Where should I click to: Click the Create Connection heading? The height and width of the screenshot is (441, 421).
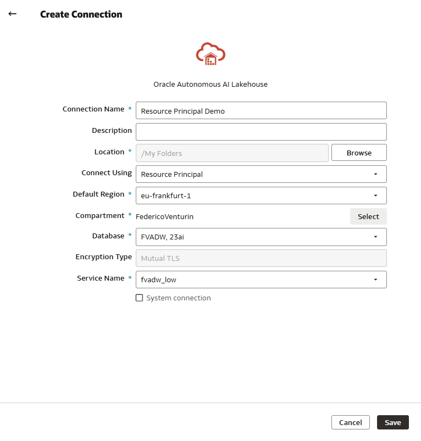coord(81,14)
